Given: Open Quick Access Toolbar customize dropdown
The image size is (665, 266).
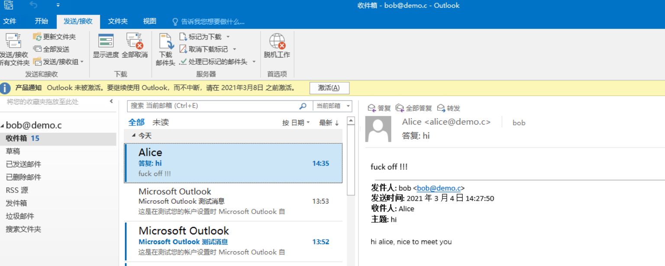Looking at the screenshot, I should pyautogui.click(x=58, y=6).
